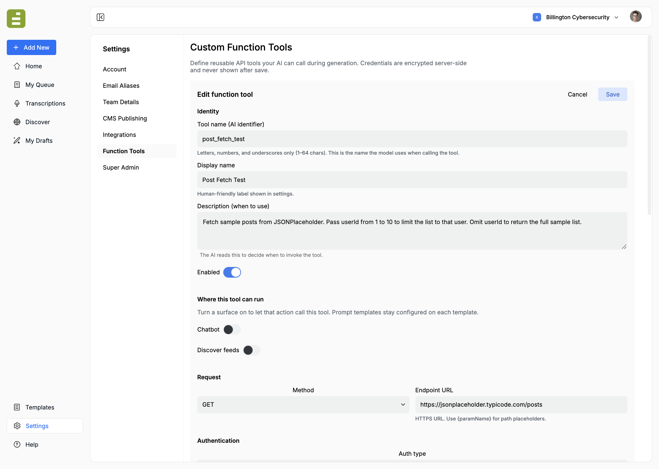
Task: Collapse the sidebar panel icon
Action: 100,17
